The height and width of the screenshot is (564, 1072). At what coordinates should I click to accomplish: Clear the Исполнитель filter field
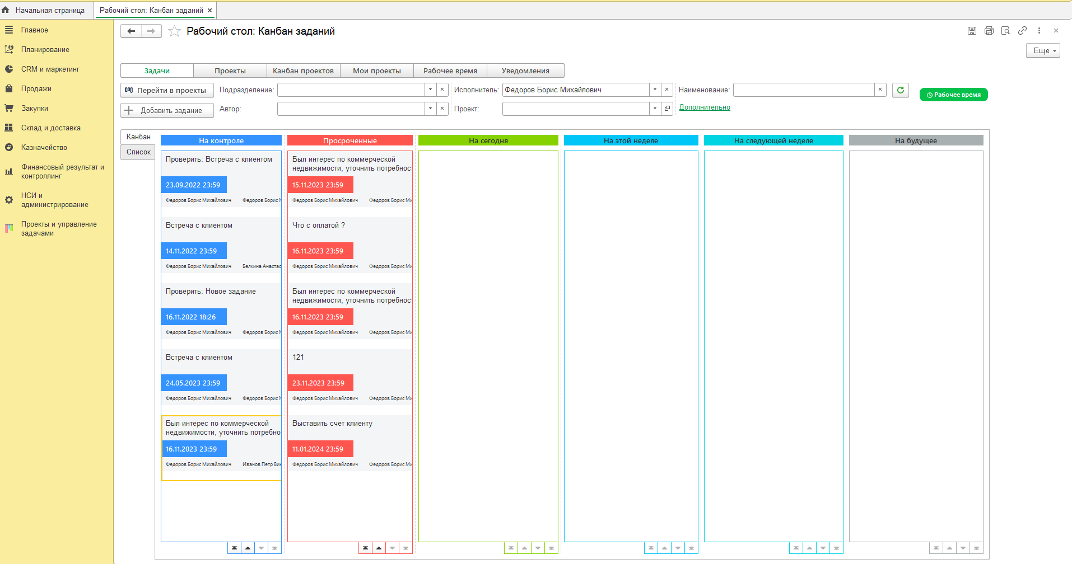pos(667,90)
